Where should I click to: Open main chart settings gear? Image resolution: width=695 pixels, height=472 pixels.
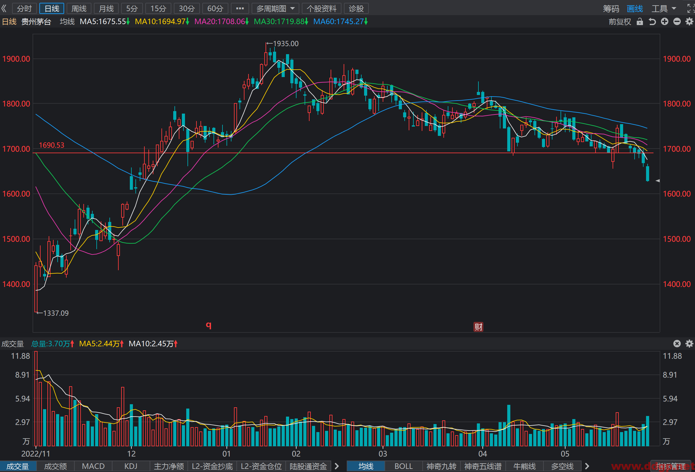pyautogui.click(x=689, y=22)
